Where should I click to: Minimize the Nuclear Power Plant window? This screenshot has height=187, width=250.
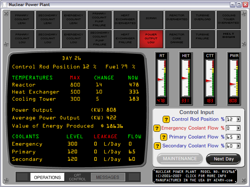pyautogui.click(x=232, y=5)
